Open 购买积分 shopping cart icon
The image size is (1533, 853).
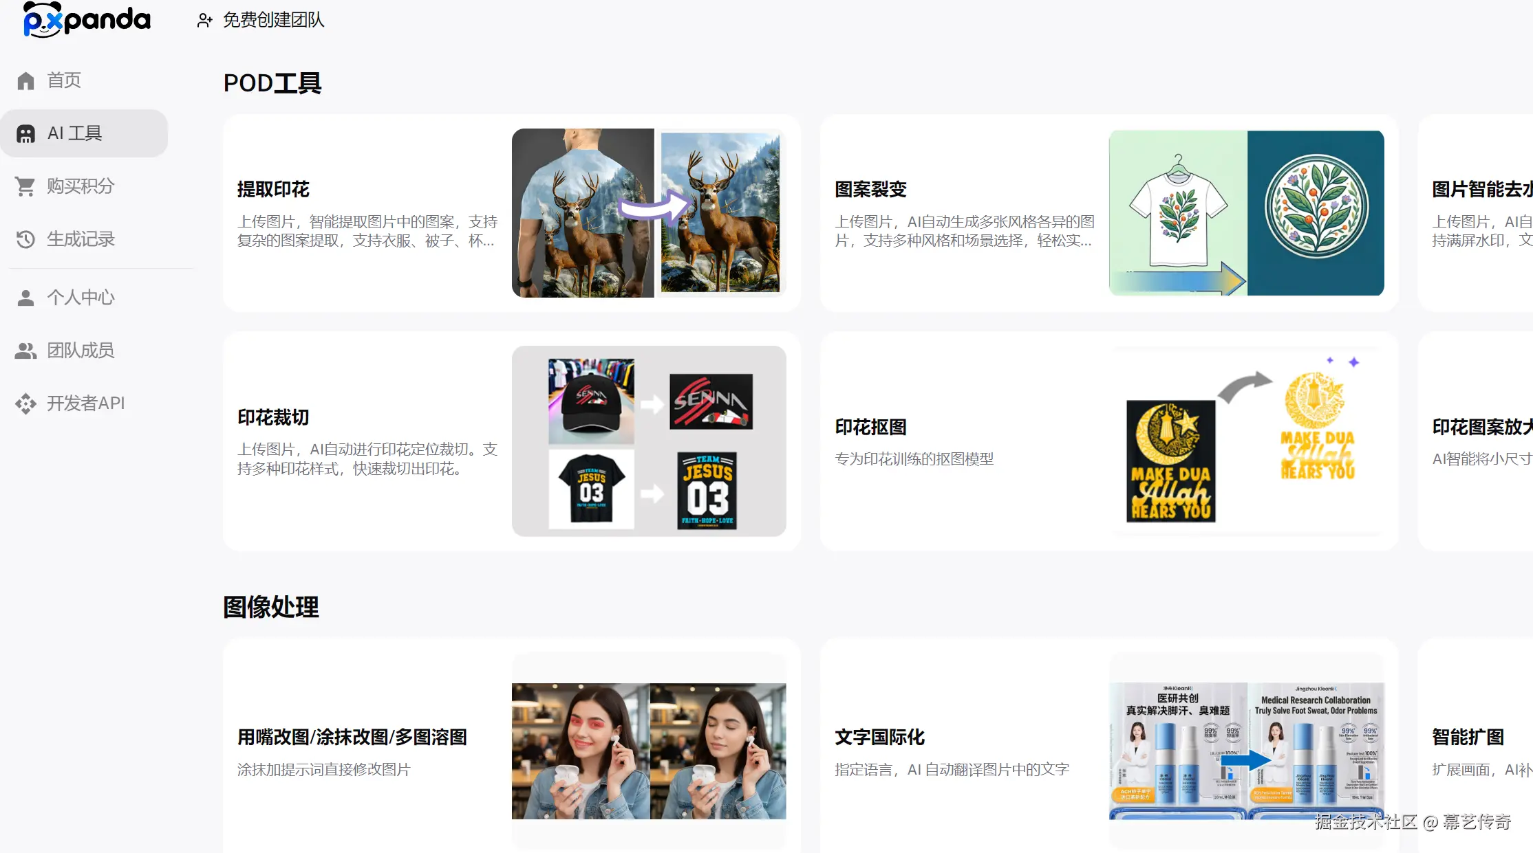(25, 186)
